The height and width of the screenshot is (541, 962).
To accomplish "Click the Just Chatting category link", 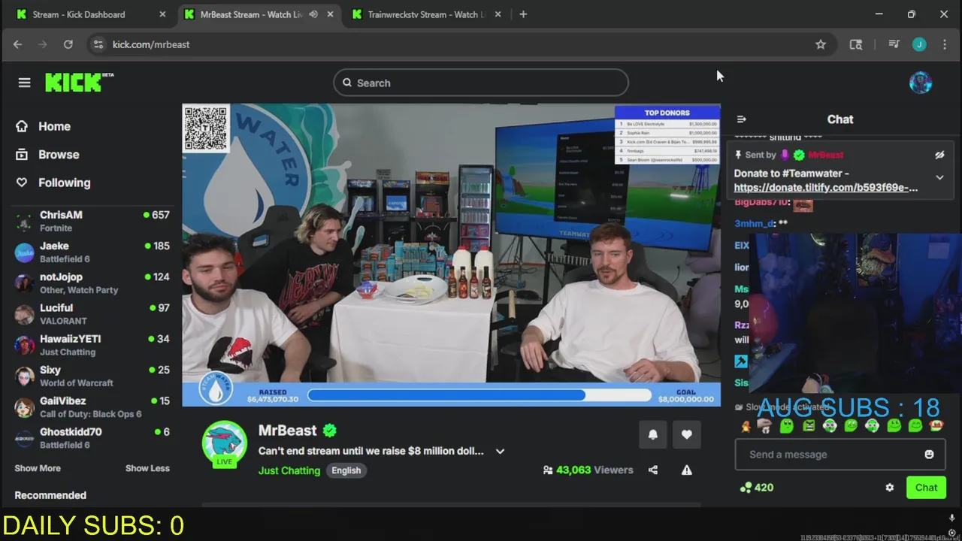I will point(289,470).
